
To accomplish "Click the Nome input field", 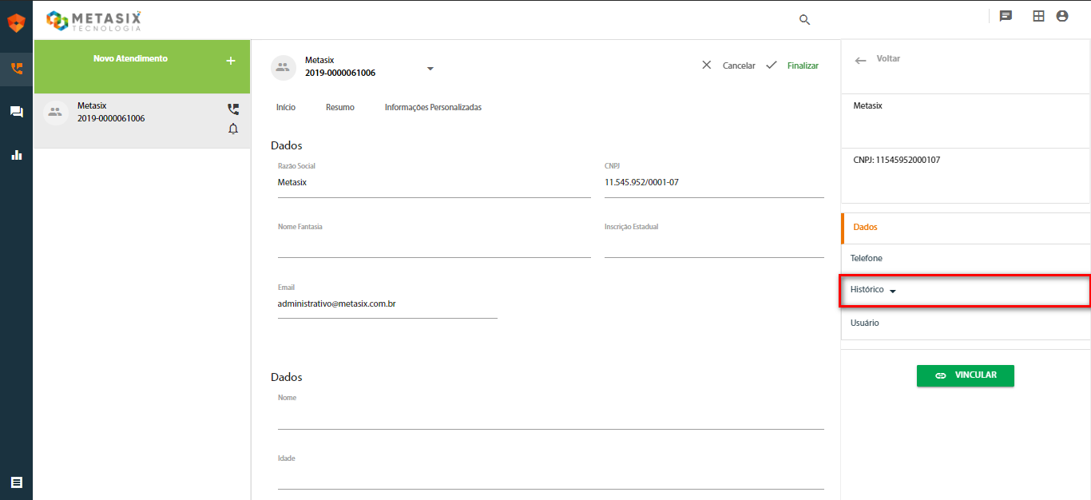I will click(550, 416).
